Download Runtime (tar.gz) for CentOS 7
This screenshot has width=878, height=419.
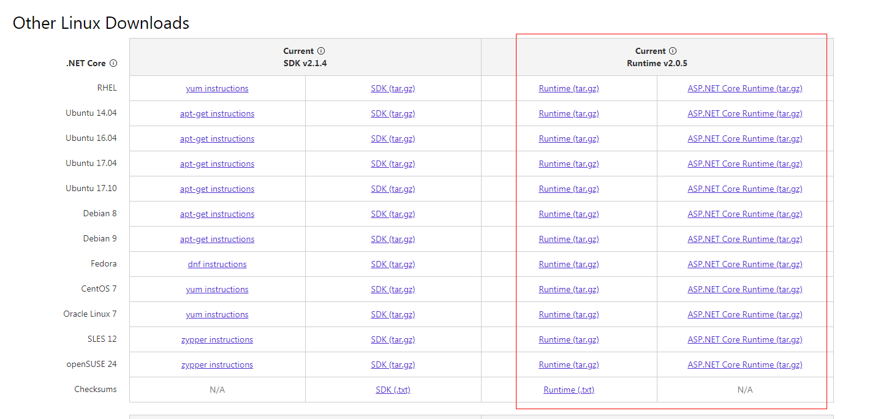[x=569, y=289]
